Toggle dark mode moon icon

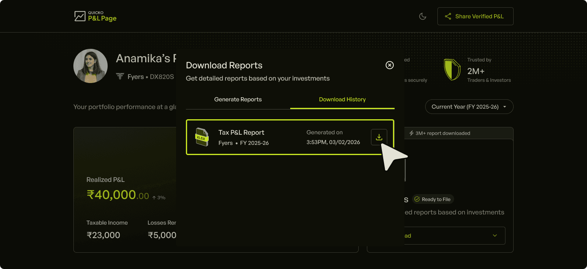423,16
